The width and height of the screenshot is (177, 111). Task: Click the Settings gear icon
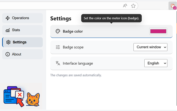coord(8,42)
